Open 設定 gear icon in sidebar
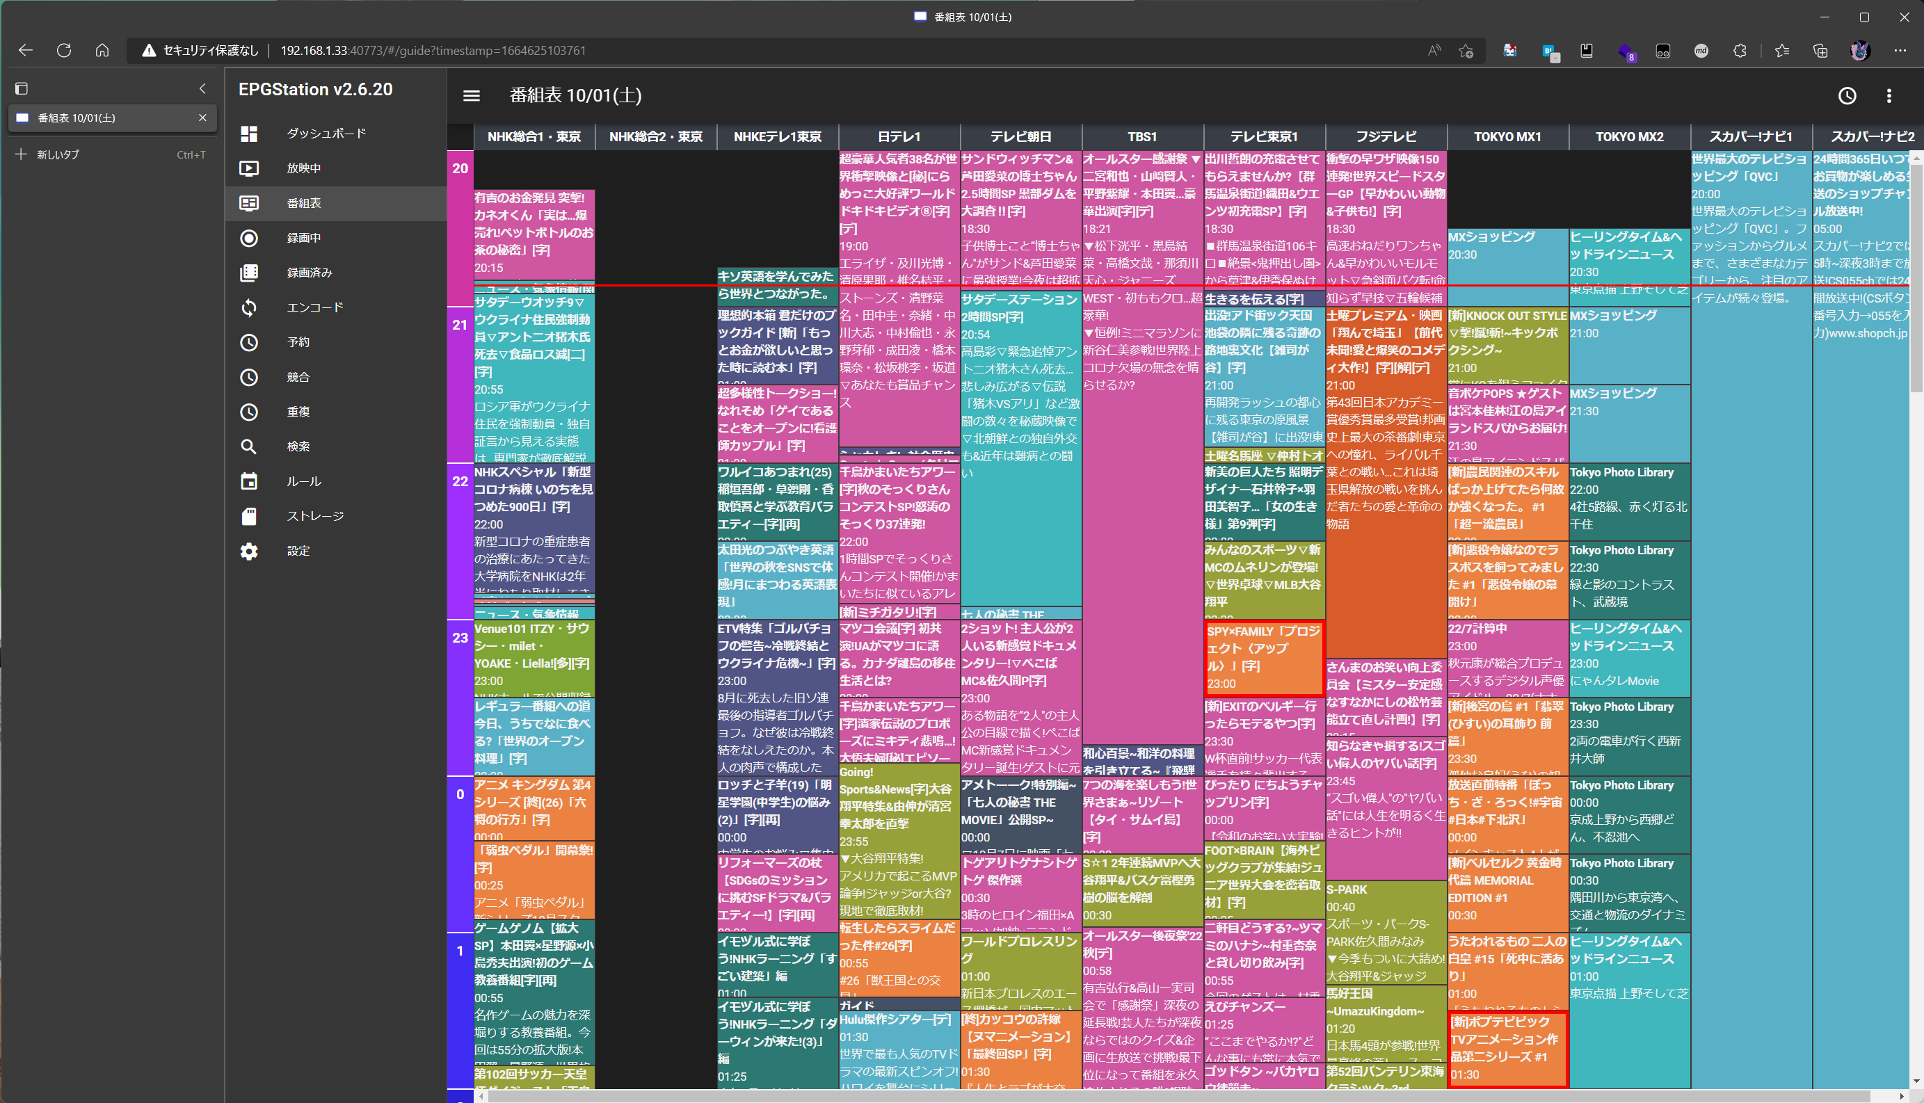This screenshot has width=1924, height=1103. 248,551
